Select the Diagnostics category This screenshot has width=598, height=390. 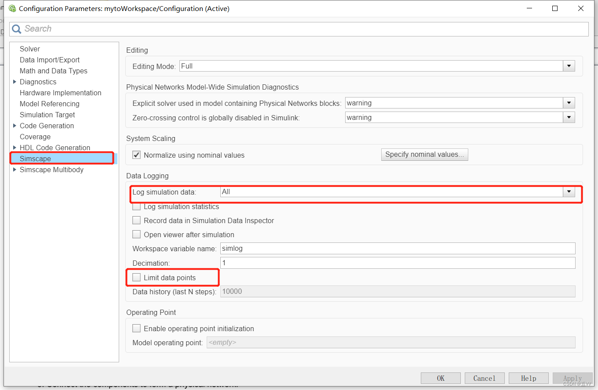coord(38,82)
